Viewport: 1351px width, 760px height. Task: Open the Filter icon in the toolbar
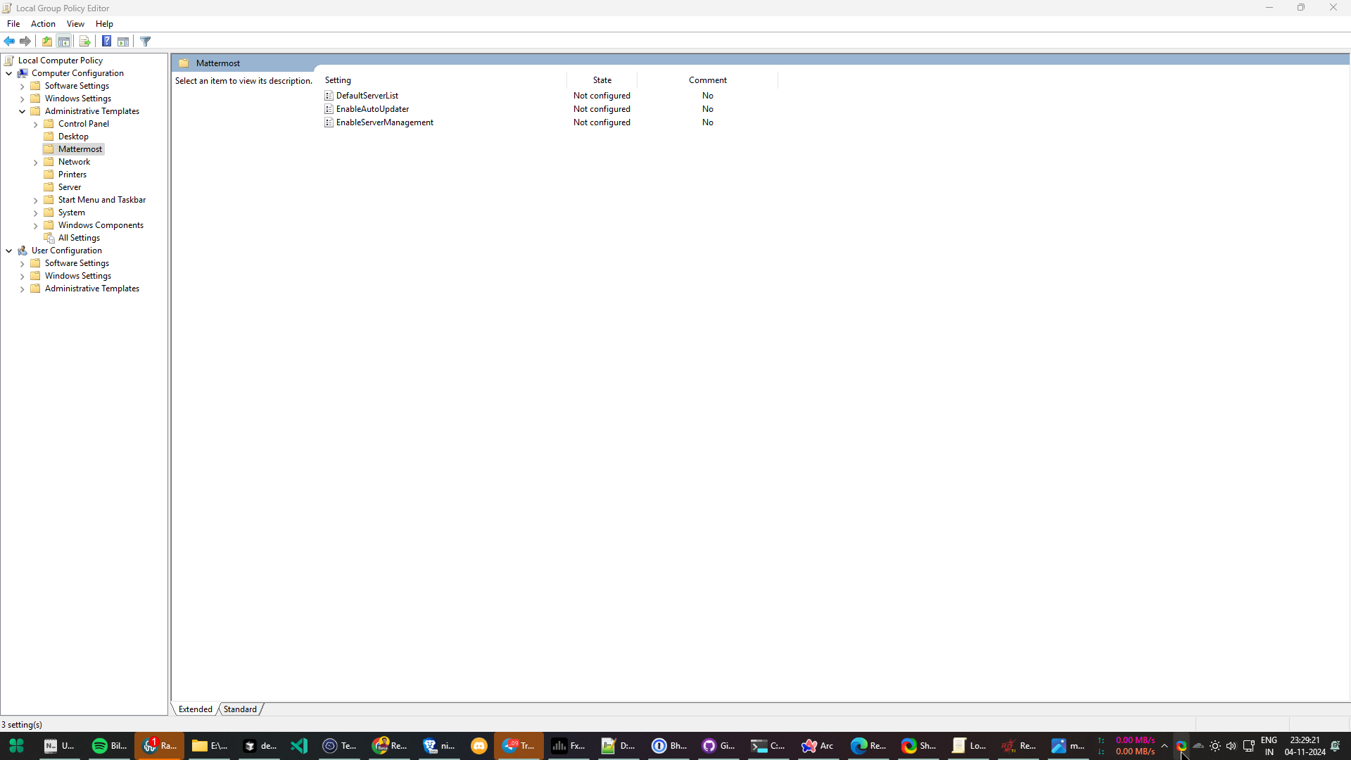pyautogui.click(x=145, y=41)
